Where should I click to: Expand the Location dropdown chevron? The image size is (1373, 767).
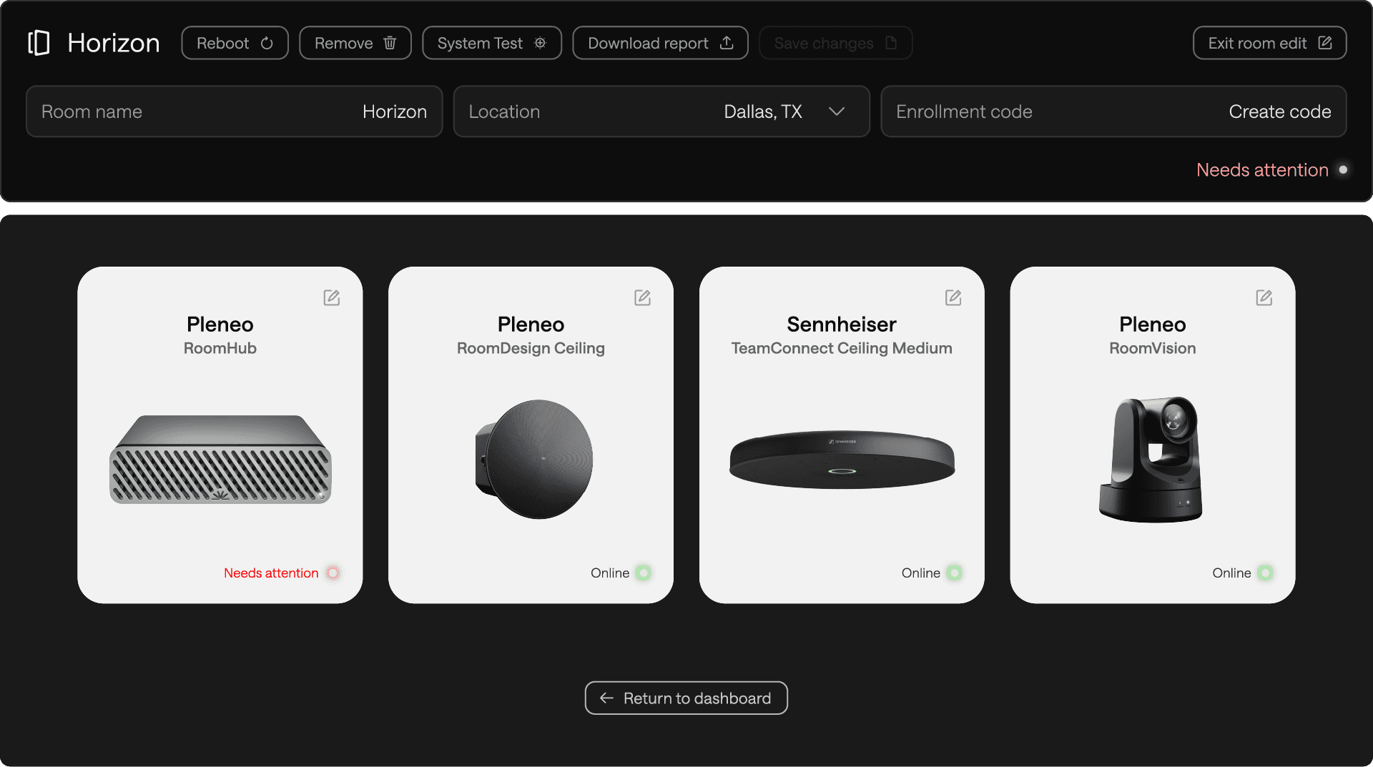(837, 112)
